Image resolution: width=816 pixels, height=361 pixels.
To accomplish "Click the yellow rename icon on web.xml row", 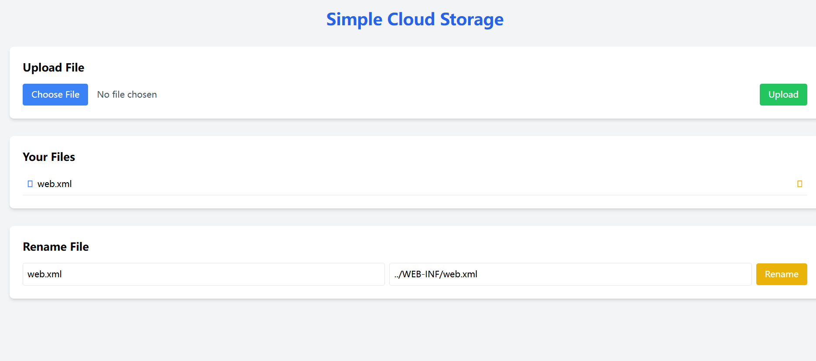I will pos(799,184).
